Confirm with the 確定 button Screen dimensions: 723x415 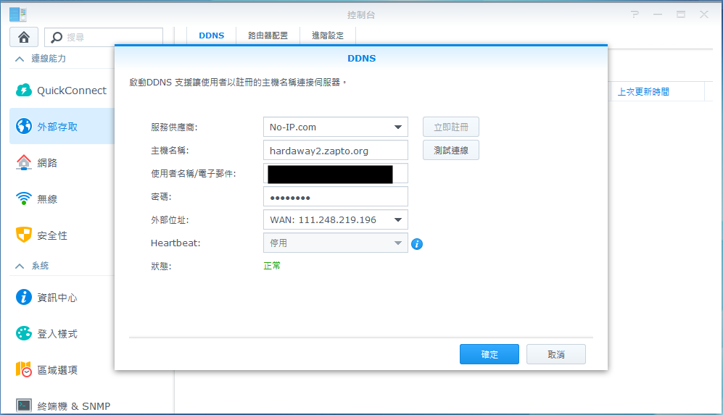[x=489, y=354]
